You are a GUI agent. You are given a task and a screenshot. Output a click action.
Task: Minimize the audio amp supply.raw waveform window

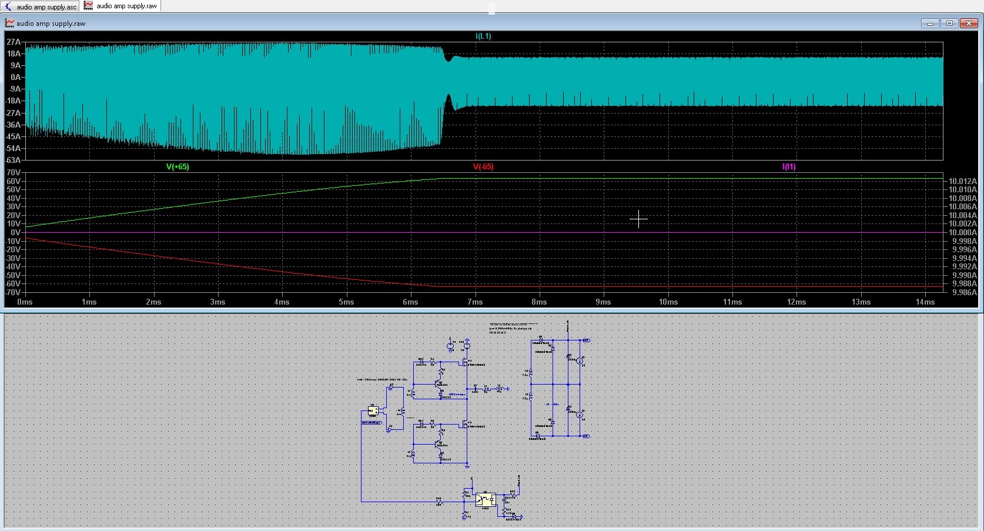[x=931, y=24]
